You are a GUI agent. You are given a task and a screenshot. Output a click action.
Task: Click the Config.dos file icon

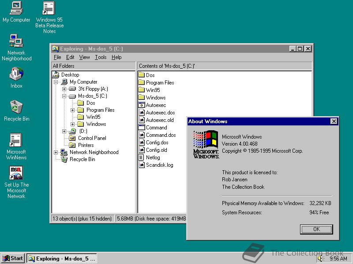tap(141, 142)
